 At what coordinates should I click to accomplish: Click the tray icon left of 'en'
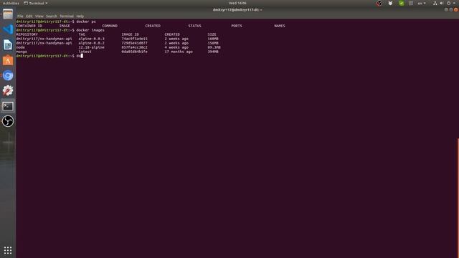(411, 3)
